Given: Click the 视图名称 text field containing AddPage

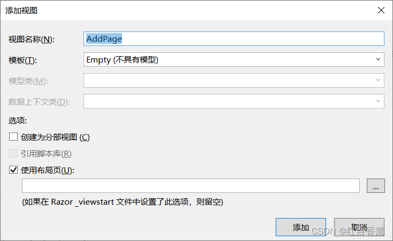Looking at the screenshot, I should click(234, 39).
